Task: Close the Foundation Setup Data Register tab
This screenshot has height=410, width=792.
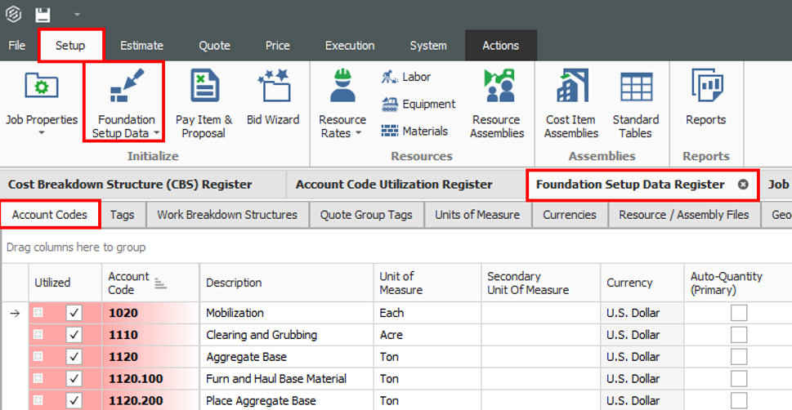Action: (743, 185)
